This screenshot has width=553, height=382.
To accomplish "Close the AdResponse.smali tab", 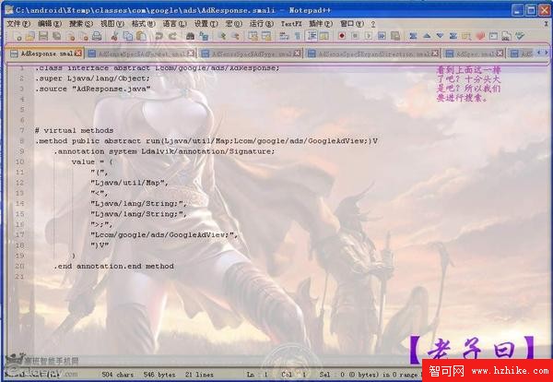I will (78, 53).
